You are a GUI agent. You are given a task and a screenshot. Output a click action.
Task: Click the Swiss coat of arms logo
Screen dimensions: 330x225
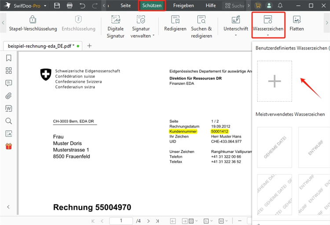(x=46, y=75)
